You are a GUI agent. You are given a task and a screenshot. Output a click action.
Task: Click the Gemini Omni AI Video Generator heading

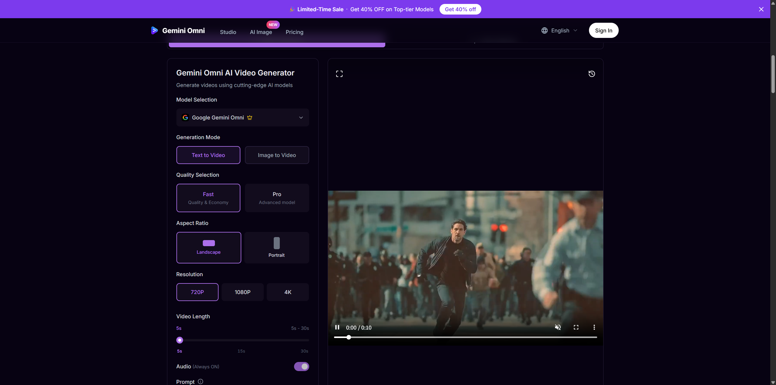coord(235,73)
